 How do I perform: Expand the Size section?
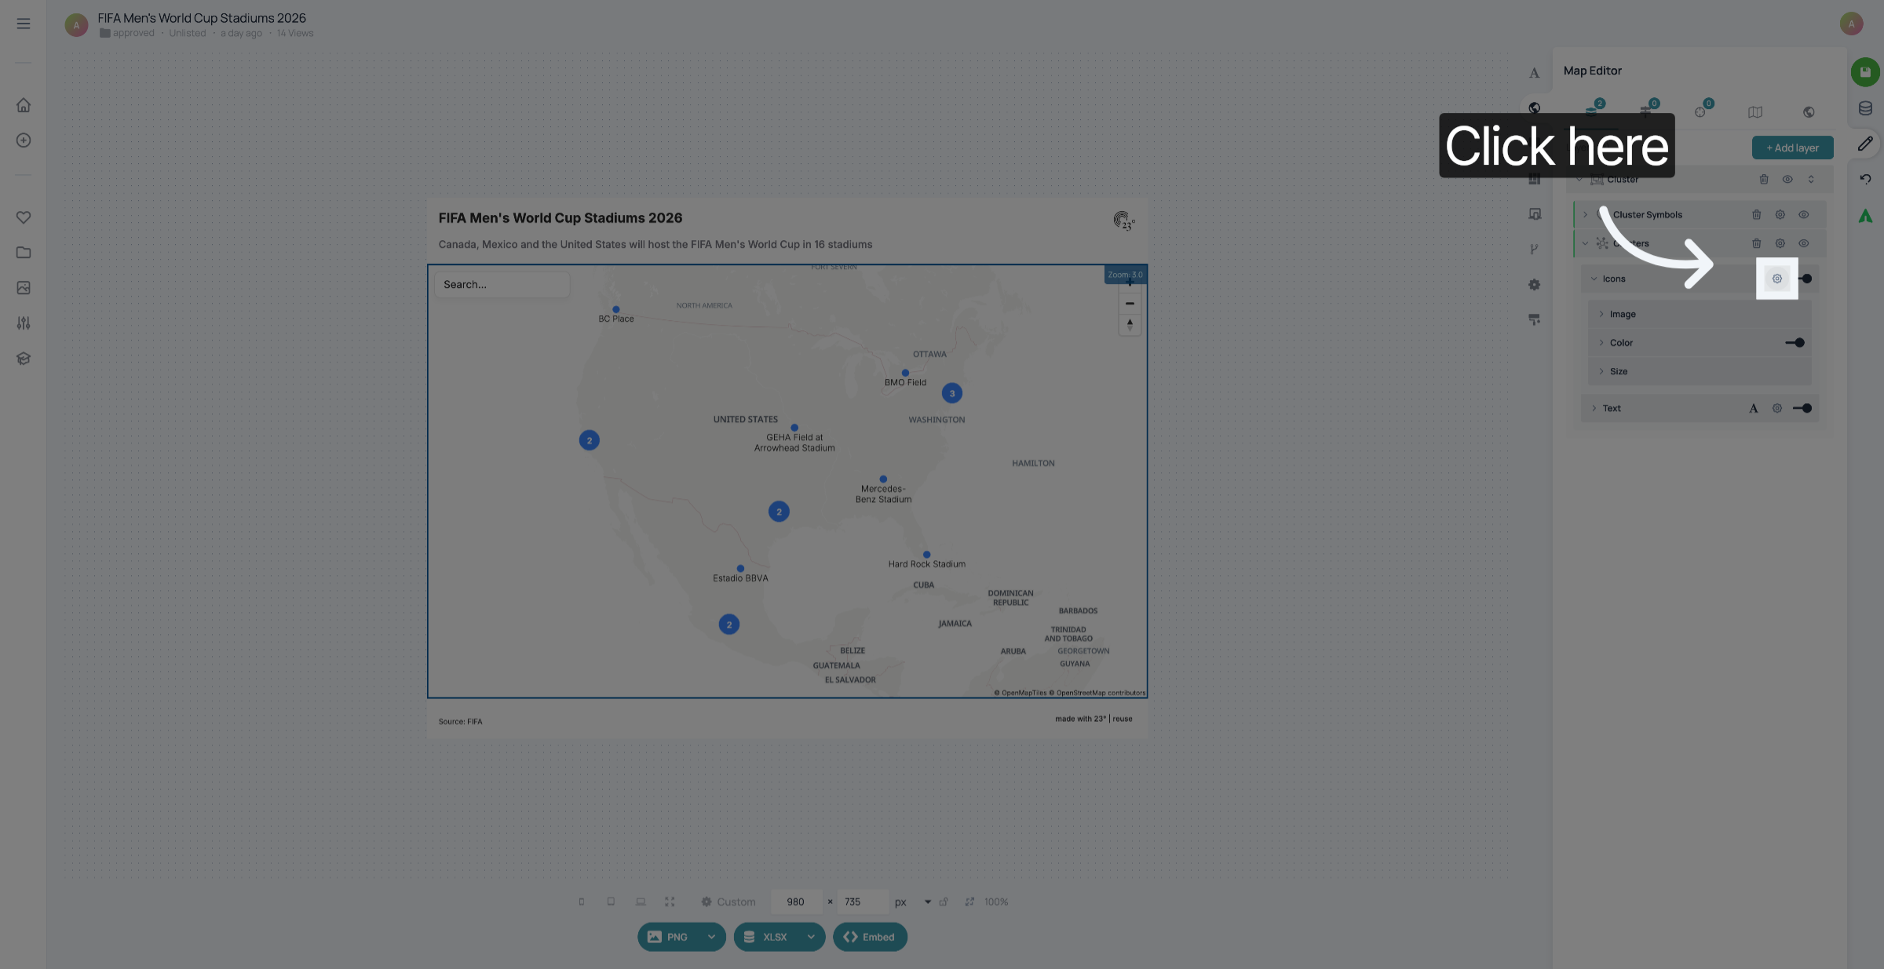pos(1601,371)
